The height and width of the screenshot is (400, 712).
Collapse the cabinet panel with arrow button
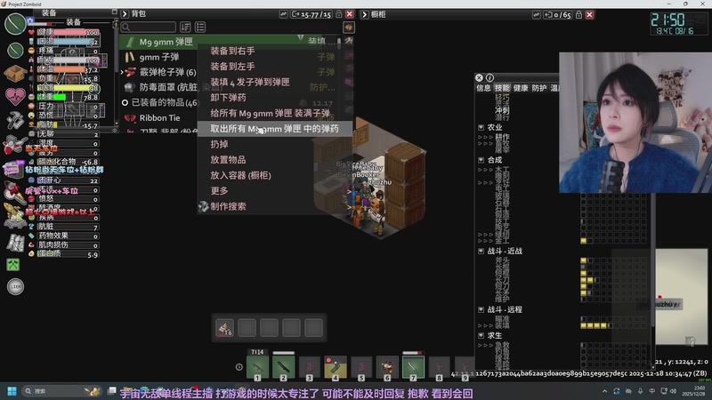coord(364,14)
